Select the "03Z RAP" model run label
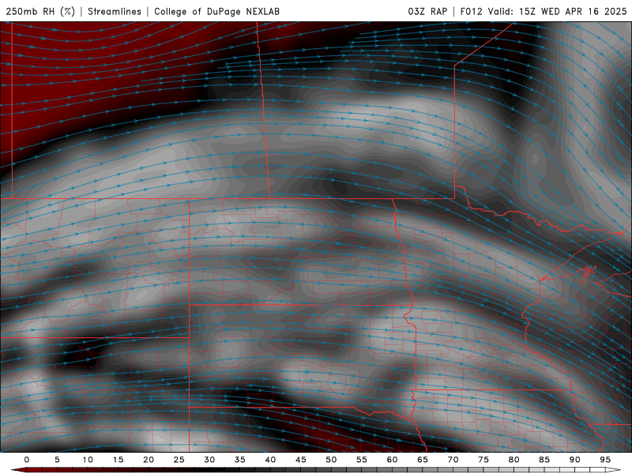Image resolution: width=632 pixels, height=474 pixels. pos(427,11)
